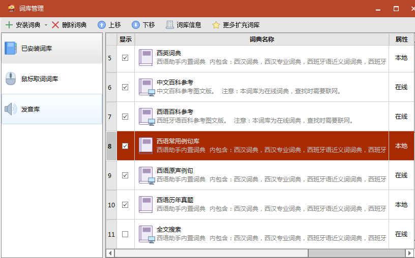Open 词库信息 dictionary info
Viewport: 415px width, 258px height.
[183, 25]
